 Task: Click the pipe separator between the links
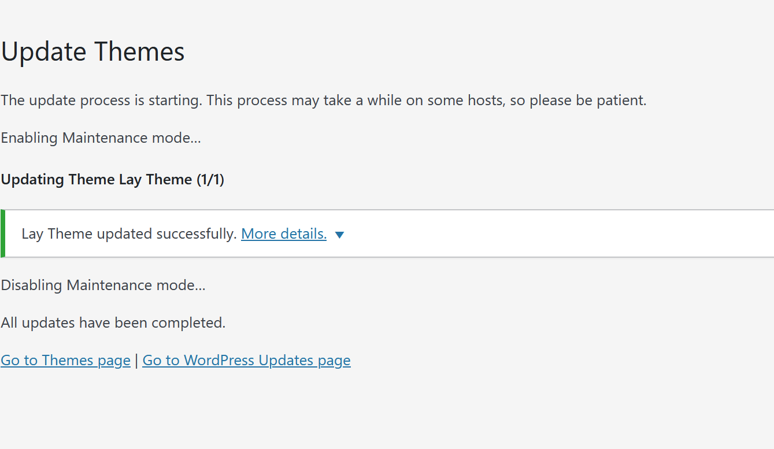[136, 361]
